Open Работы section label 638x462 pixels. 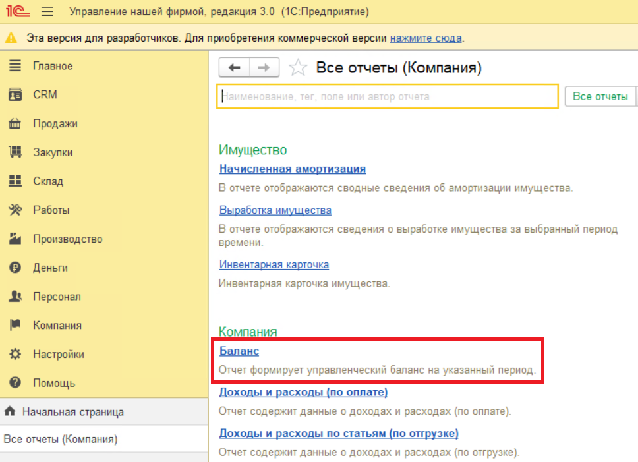click(51, 210)
